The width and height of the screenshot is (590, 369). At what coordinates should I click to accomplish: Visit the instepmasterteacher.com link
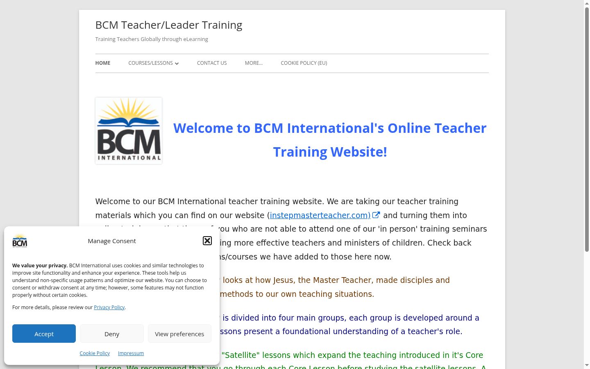(320, 215)
